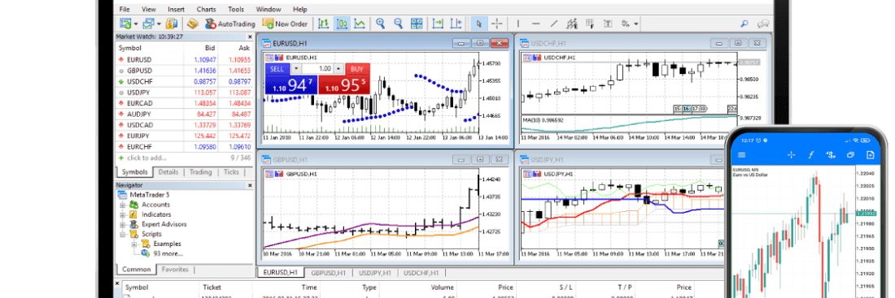This screenshot has width=895, height=298.
Task: Open the new chart dropdown arrow
Action: point(136,24)
